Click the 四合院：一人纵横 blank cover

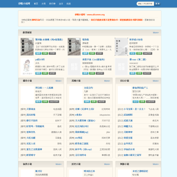(27, 95)
